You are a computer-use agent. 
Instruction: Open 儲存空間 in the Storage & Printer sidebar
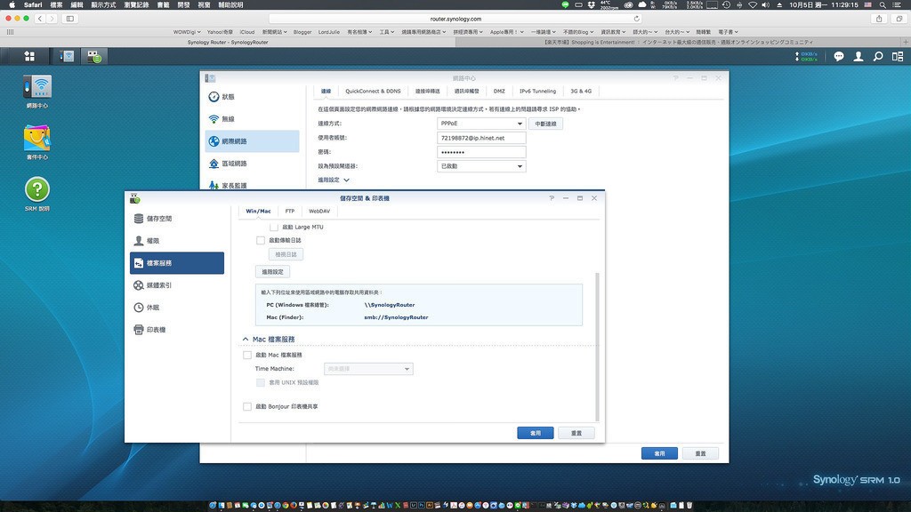[177, 219]
